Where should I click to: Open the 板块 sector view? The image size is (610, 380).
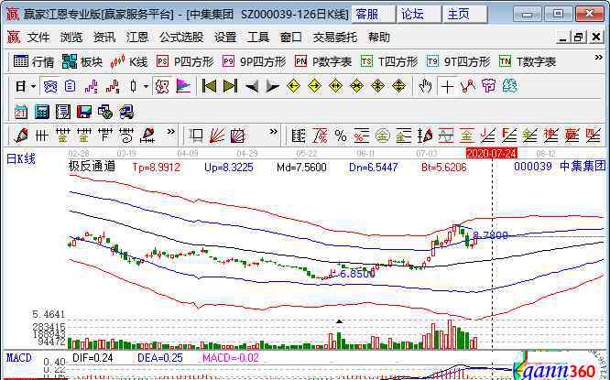pos(82,61)
